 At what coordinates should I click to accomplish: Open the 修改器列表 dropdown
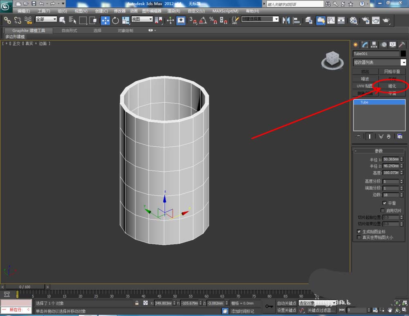tap(403, 63)
